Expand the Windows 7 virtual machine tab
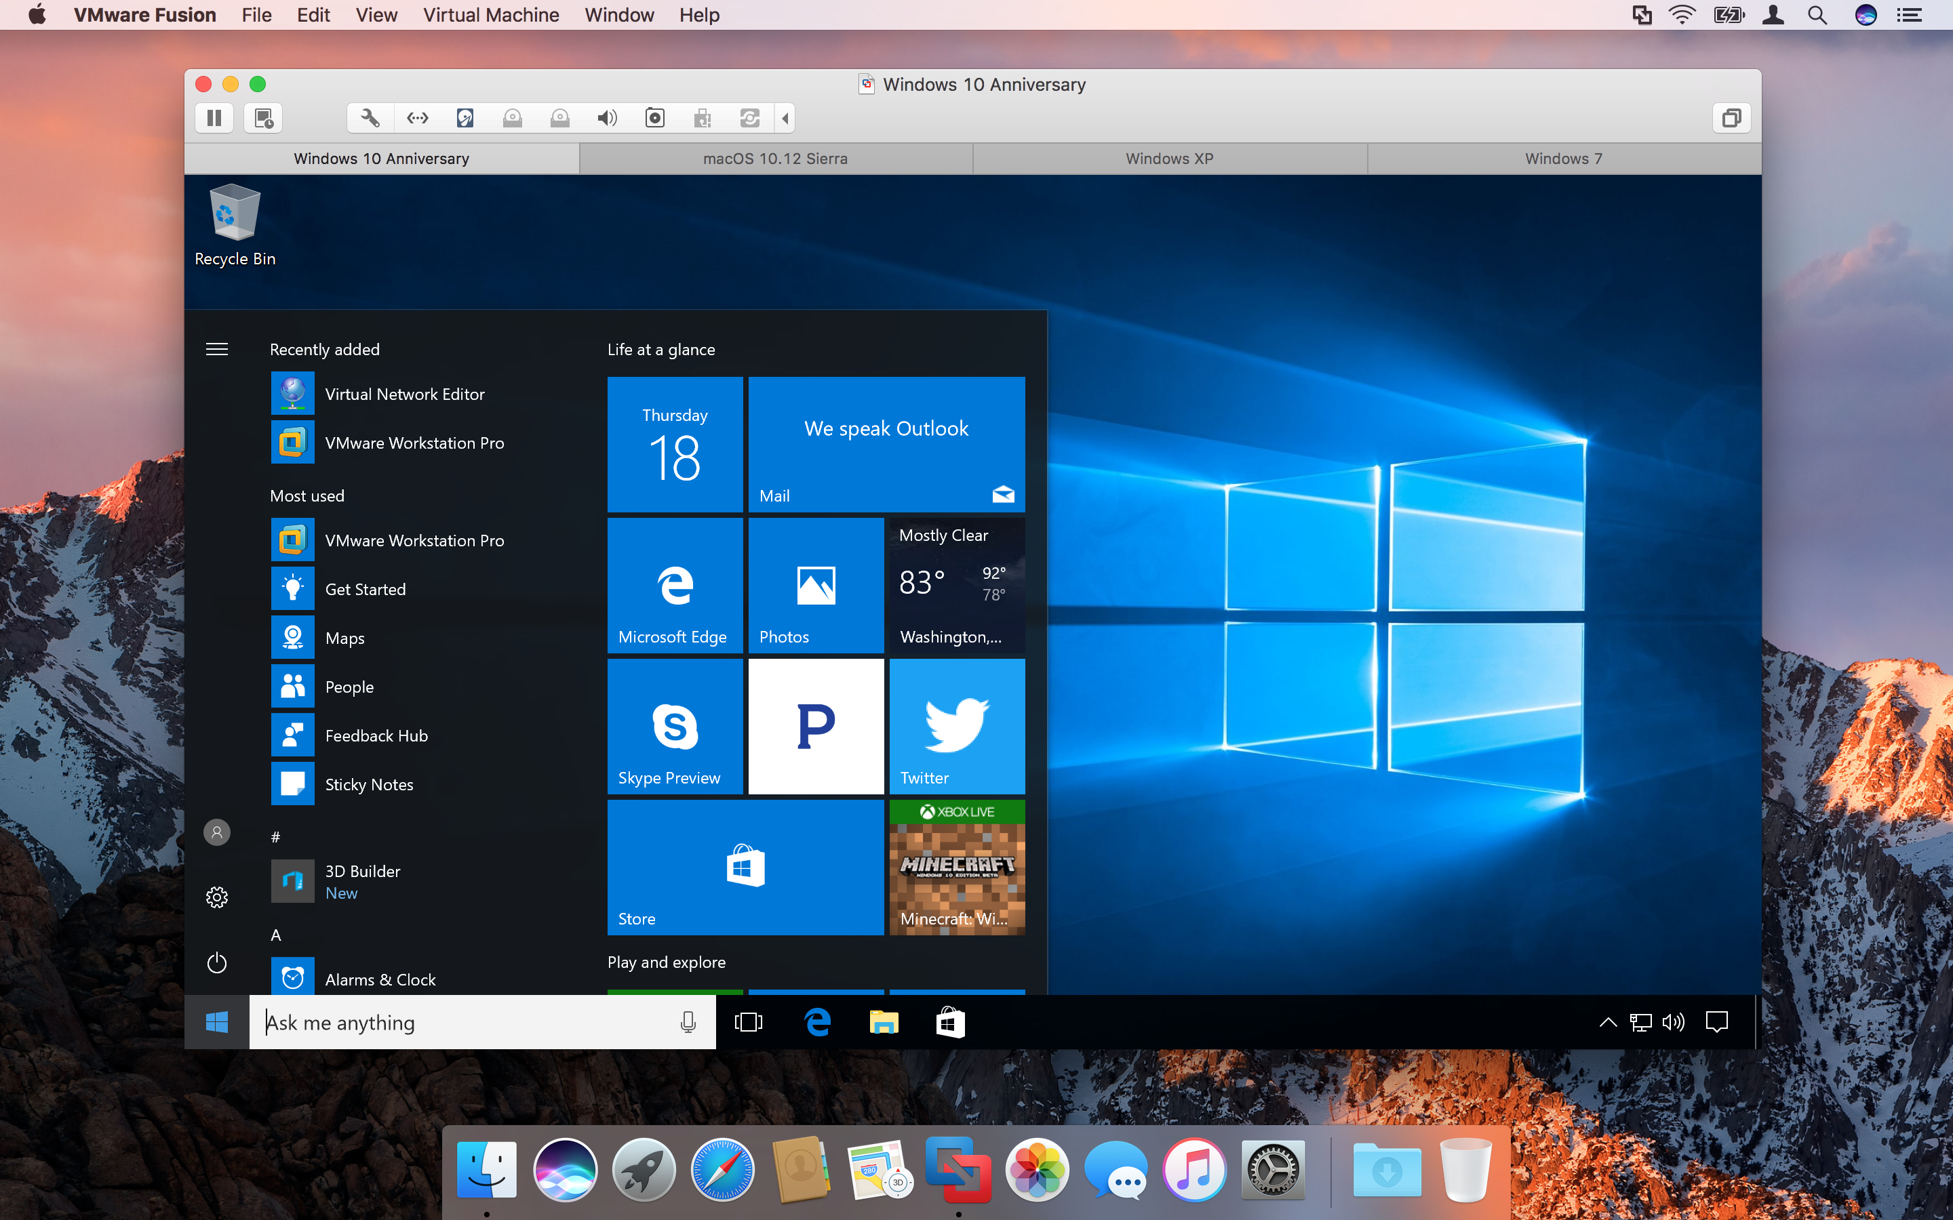1953x1220 pixels. click(1562, 157)
